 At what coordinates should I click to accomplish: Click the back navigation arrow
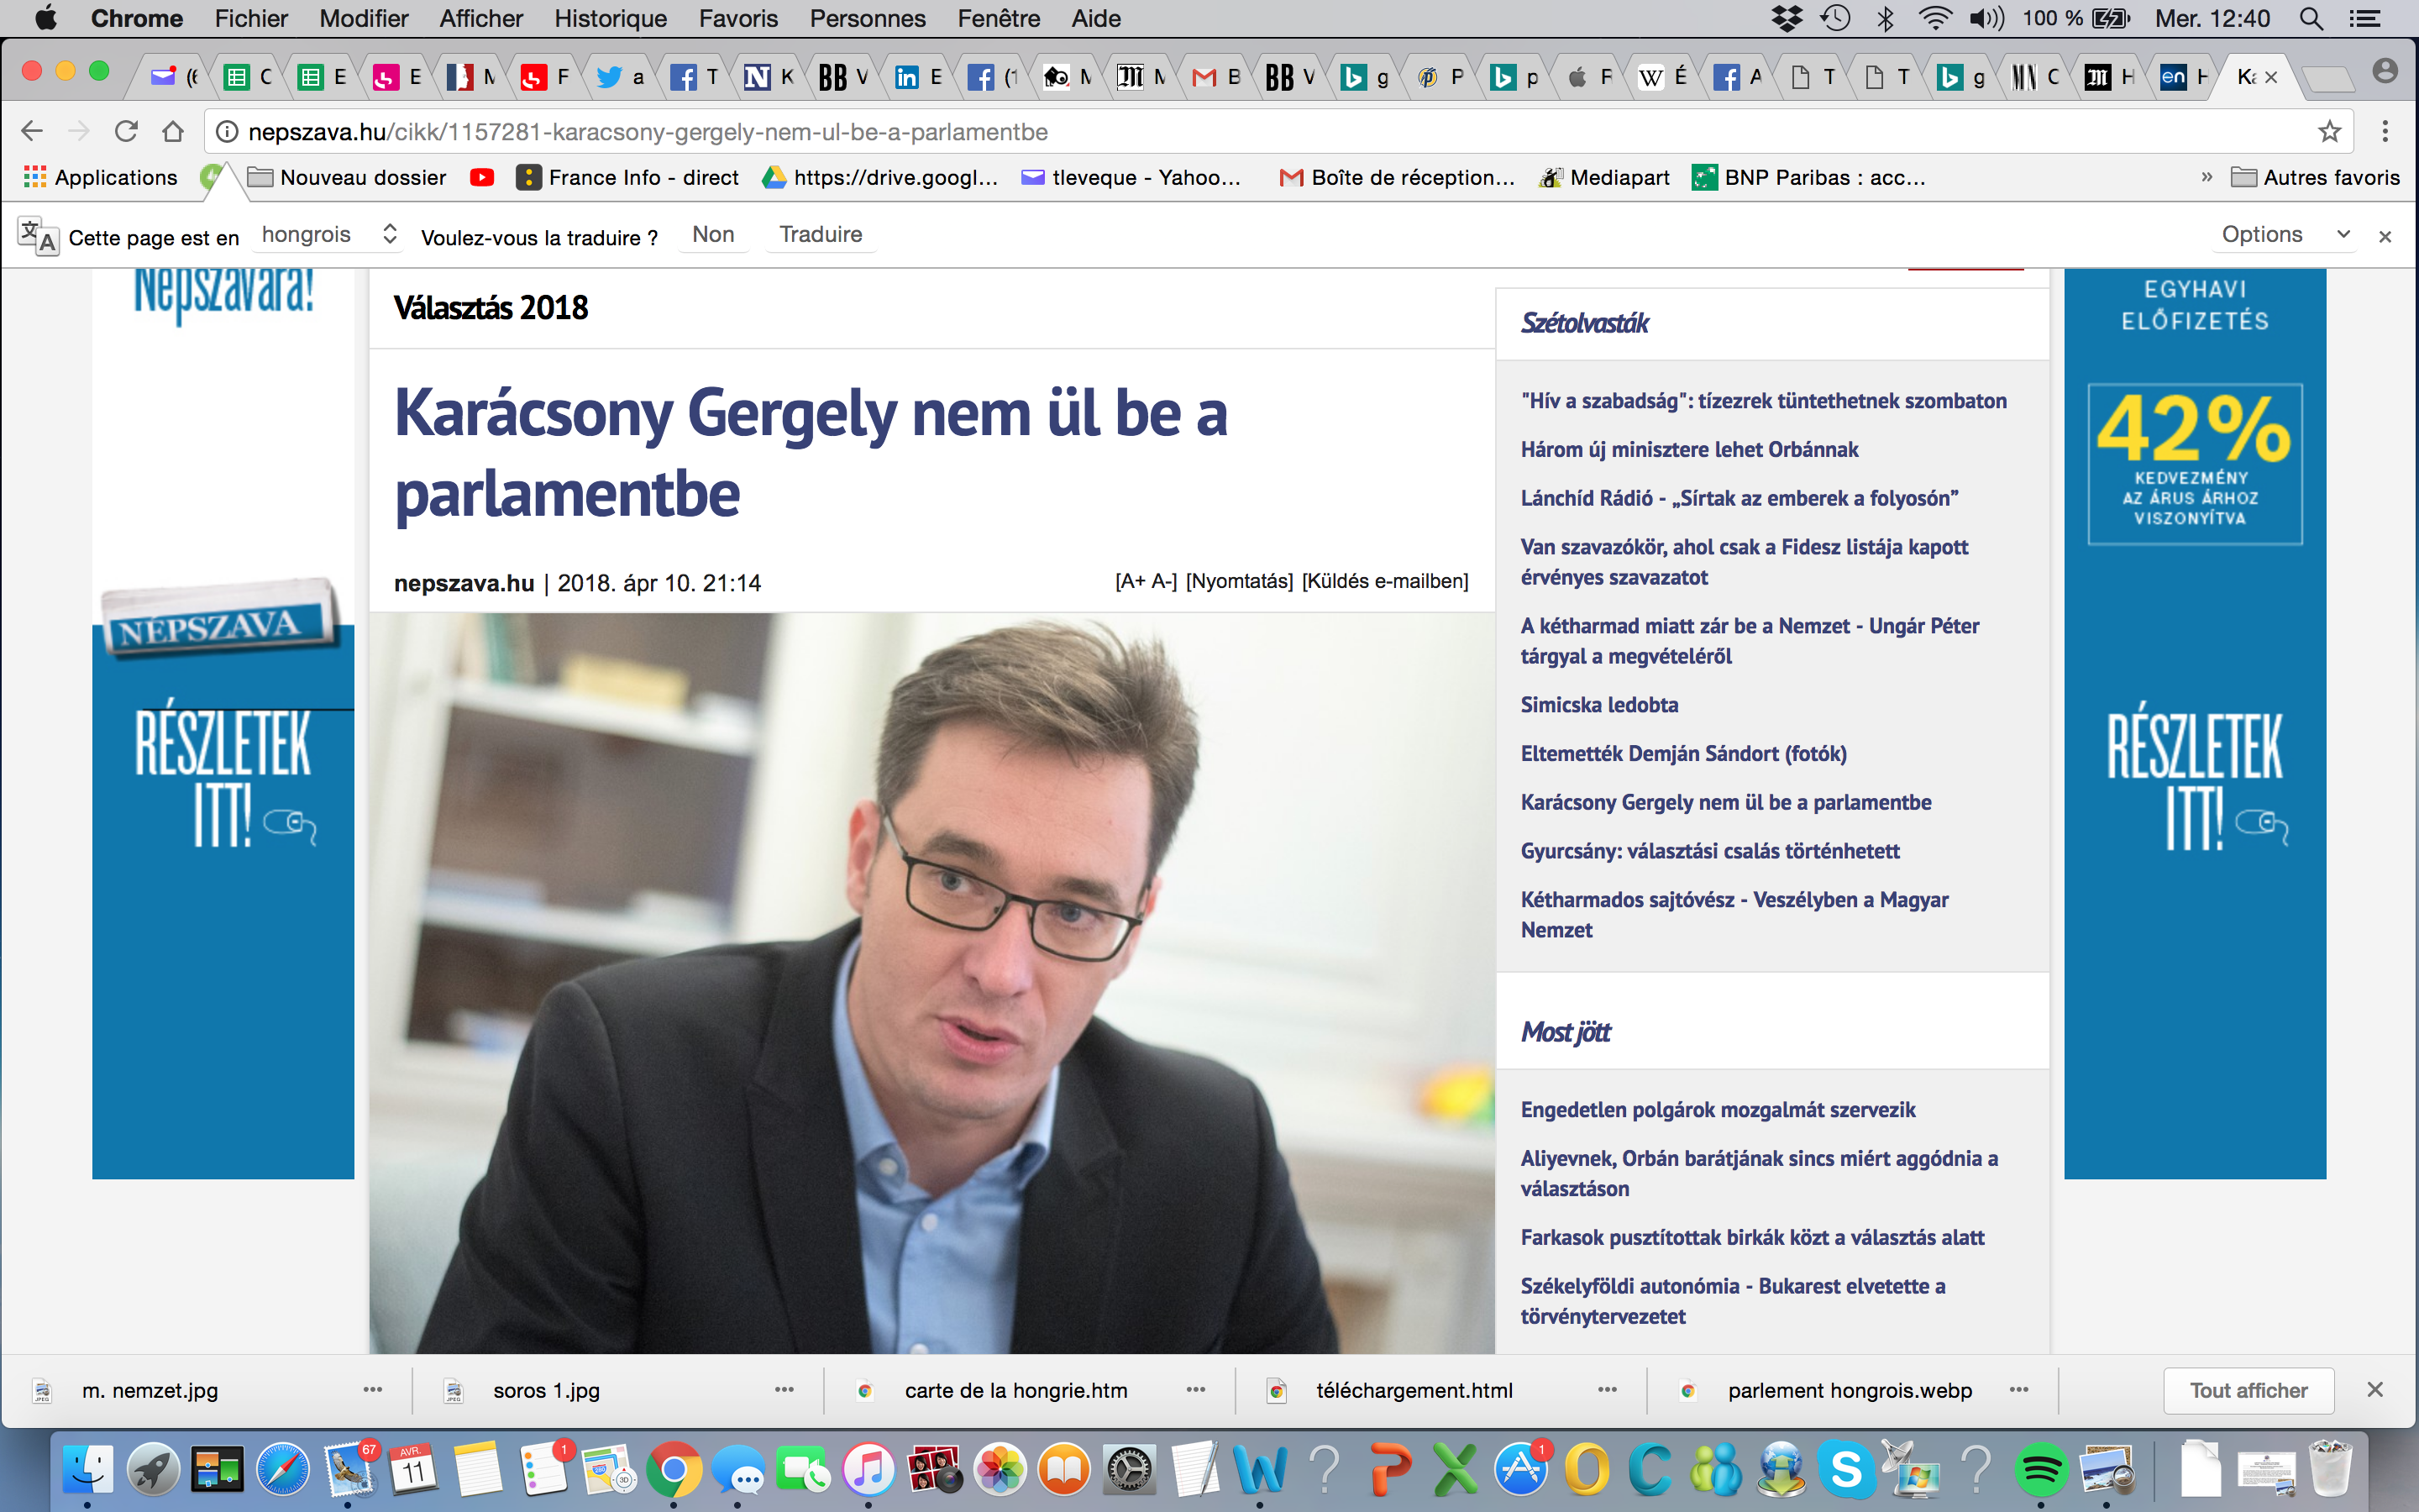[32, 131]
